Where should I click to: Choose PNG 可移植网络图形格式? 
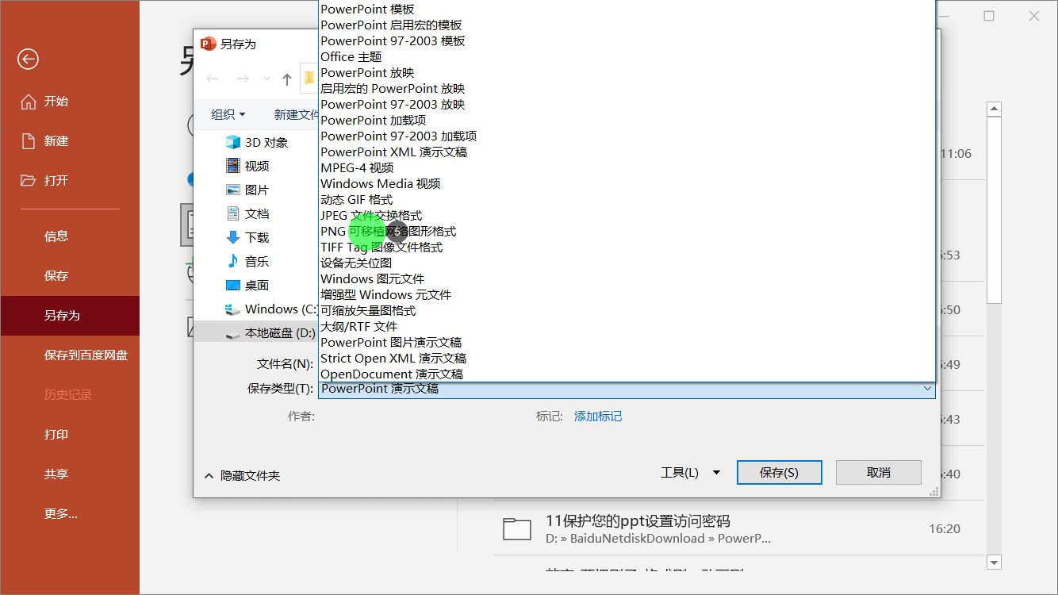pyautogui.click(x=627, y=232)
